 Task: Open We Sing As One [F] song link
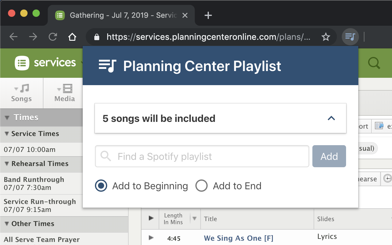[x=239, y=238]
